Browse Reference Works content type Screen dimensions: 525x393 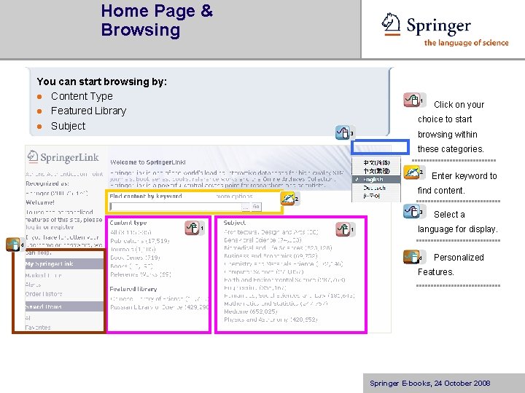coord(141,274)
